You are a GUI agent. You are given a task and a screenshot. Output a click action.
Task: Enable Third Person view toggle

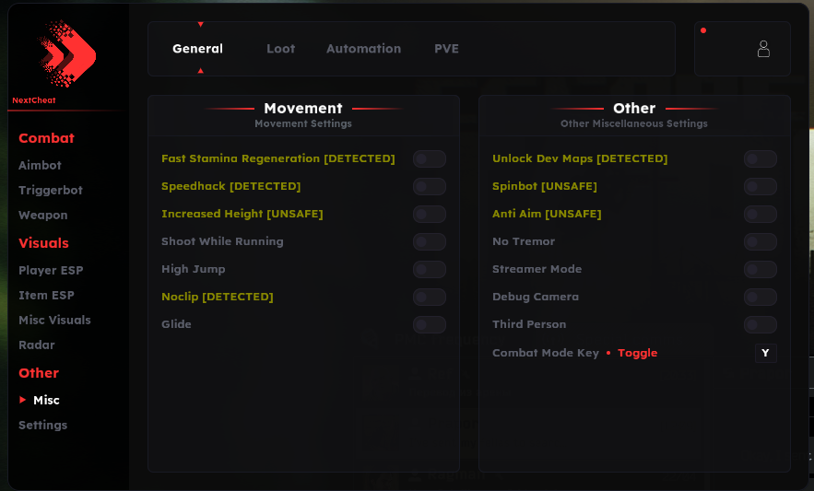click(760, 324)
